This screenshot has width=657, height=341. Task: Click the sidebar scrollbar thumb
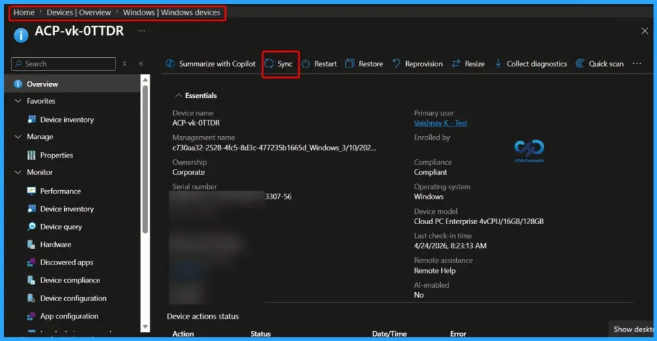tap(145, 159)
